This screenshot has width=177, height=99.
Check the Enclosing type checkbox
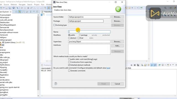point(54,25)
